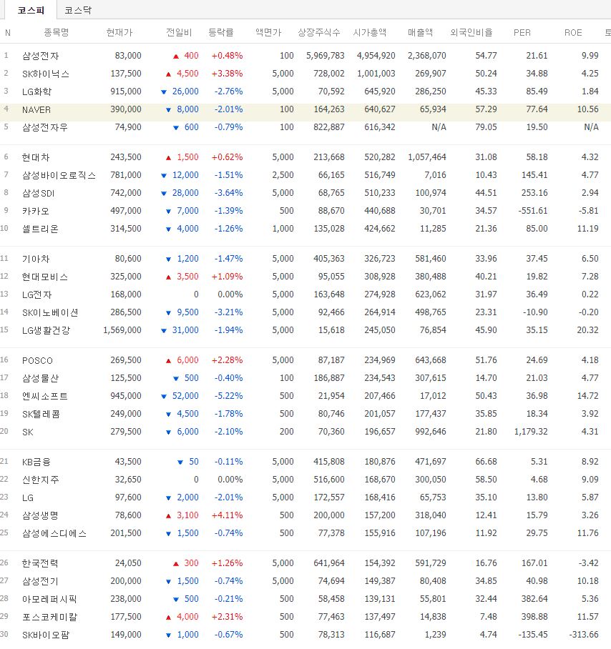Open the 포스코케미칼 stock link
Image resolution: width=611 pixels, height=649 pixels.
pos(49,617)
